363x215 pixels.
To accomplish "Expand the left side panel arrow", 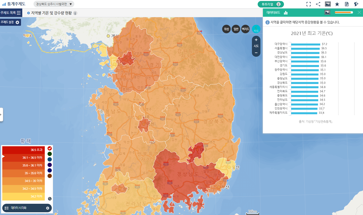I will [x=1, y=114].
